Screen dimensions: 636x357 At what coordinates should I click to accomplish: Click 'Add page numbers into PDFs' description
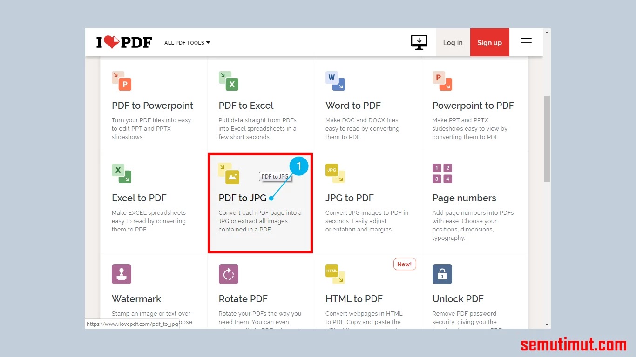pos(473,213)
